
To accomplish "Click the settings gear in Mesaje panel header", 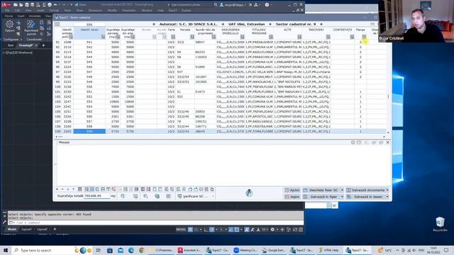I will pyautogui.click(x=353, y=142).
